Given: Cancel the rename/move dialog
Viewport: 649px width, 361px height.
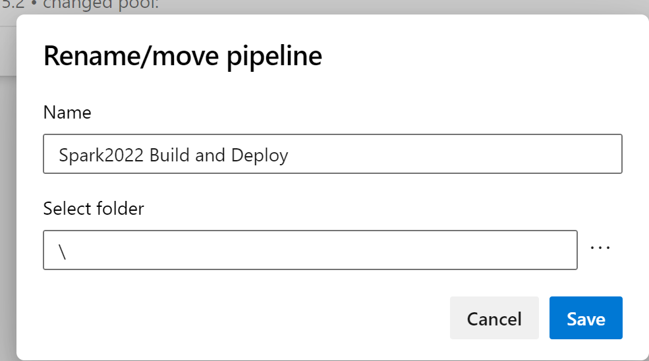Looking at the screenshot, I should (x=494, y=318).
